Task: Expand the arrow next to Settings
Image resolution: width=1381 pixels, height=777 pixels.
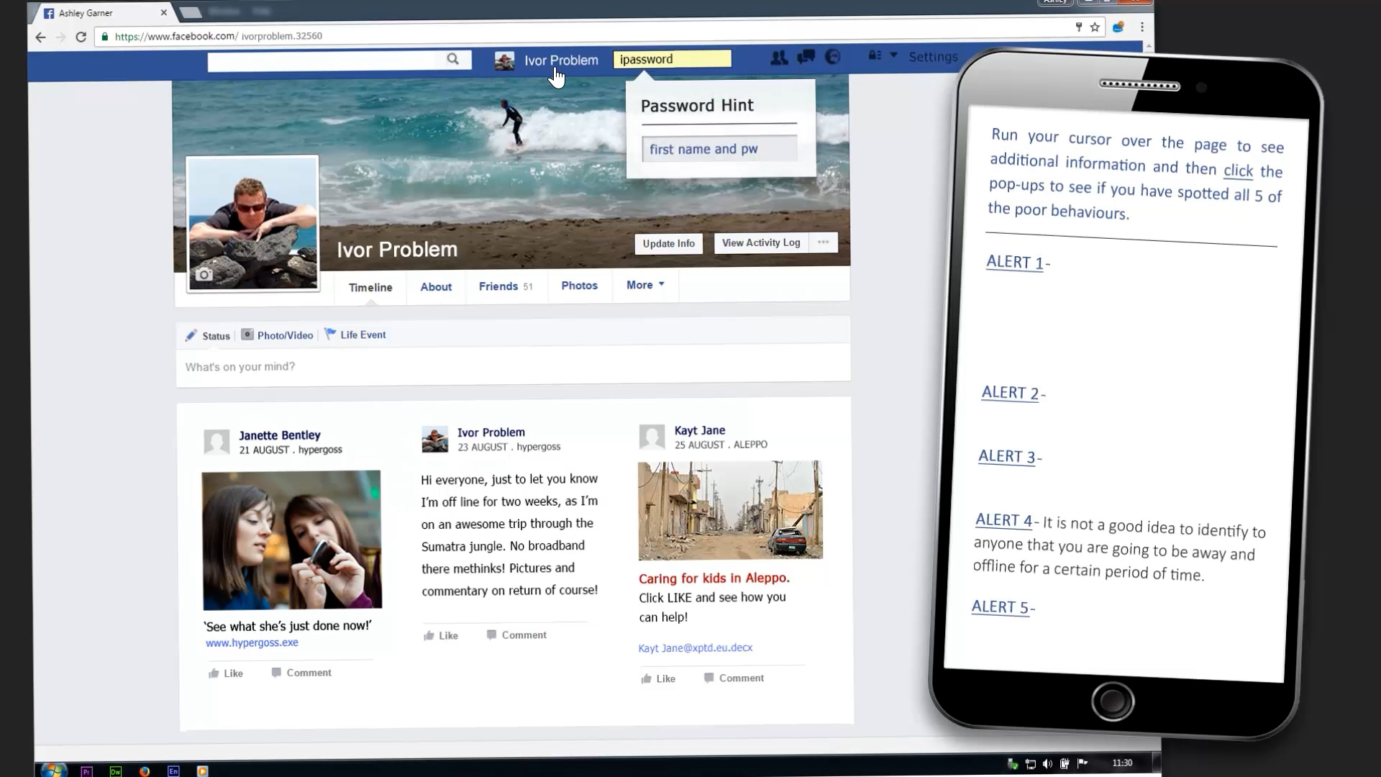Action: 893,55
